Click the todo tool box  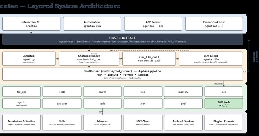102,103
